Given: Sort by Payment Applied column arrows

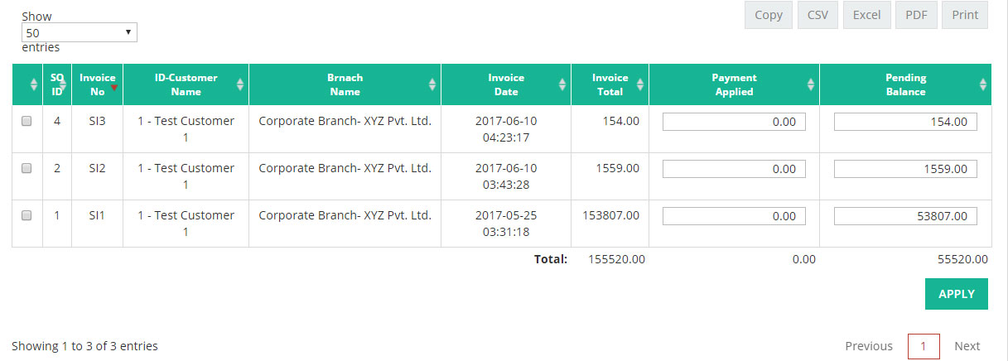Looking at the screenshot, I should coord(811,84).
